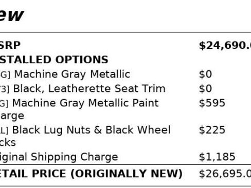Image resolution: width=251 pixels, height=188 pixels.
Task: Select the Black Lug Nuts & Black Wheel row
Action: click(x=126, y=136)
